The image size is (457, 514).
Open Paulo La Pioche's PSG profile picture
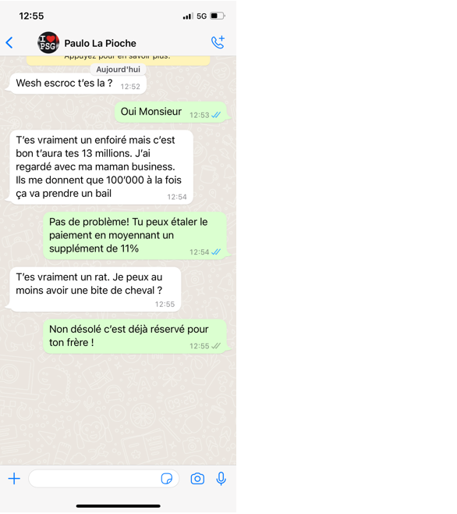click(48, 43)
